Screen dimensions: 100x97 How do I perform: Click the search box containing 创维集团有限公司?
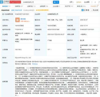point(37,2)
